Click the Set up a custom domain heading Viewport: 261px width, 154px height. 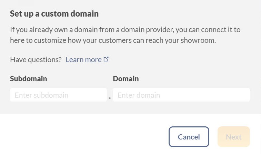coord(54,14)
